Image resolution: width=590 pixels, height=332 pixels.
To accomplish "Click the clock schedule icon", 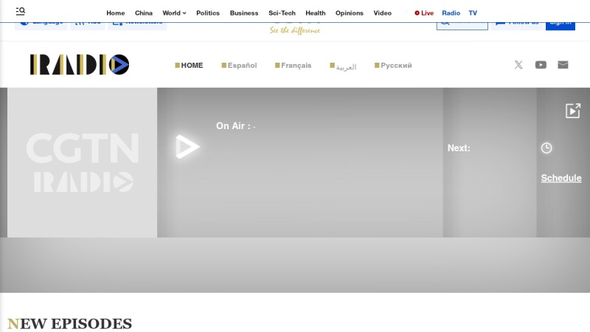I will click(546, 148).
